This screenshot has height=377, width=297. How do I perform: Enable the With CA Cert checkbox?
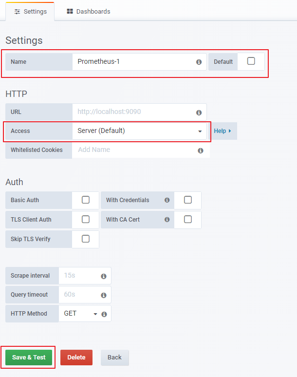coord(187,219)
